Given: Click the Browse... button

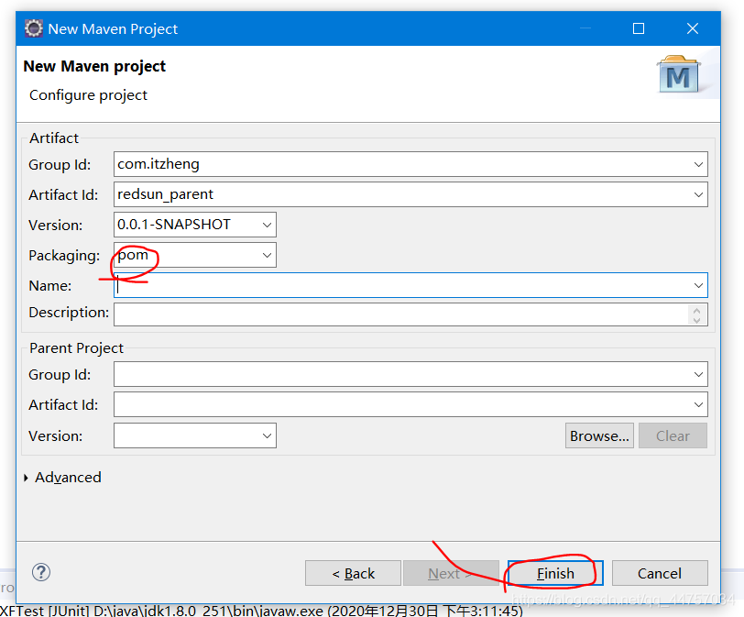Looking at the screenshot, I should click(599, 435).
